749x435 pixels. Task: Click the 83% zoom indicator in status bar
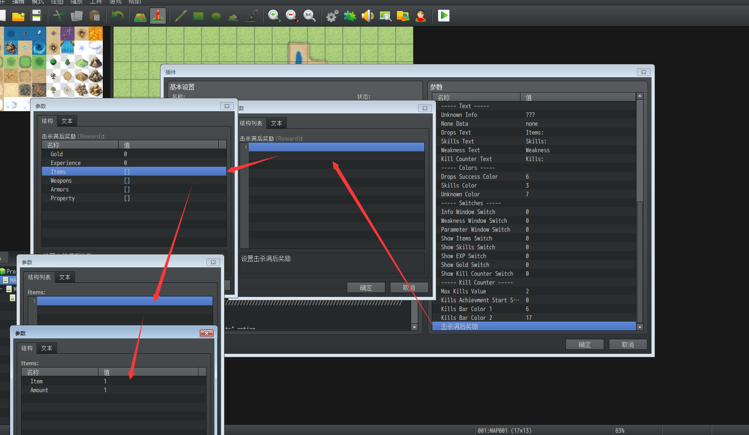click(x=620, y=431)
